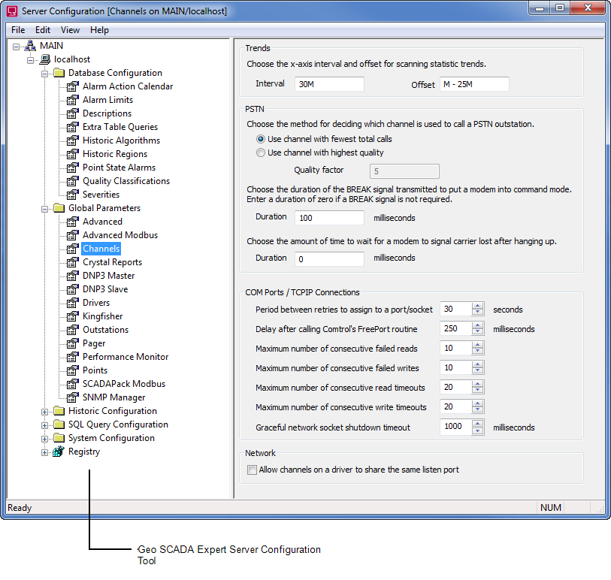Open the Help menu
Viewport: 611px width, 580px height.
99,30
